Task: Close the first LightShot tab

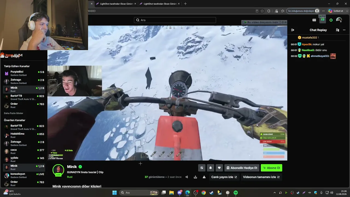Action: click(135, 4)
